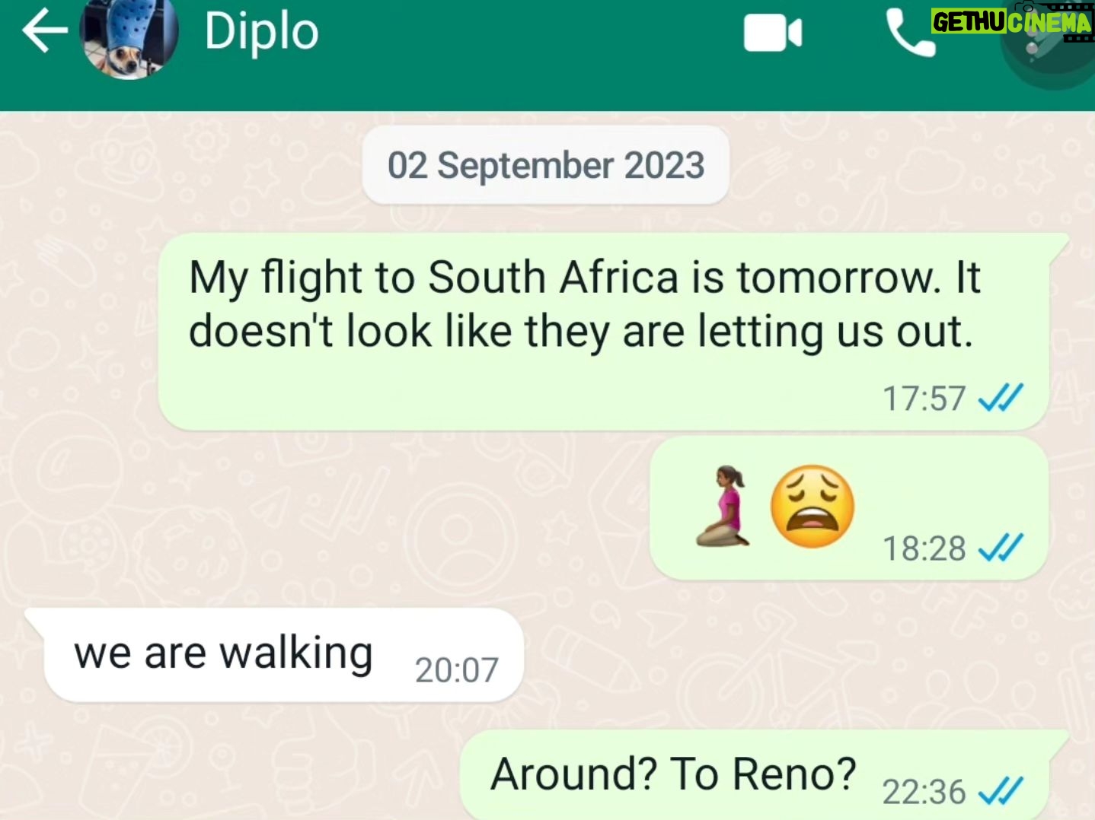Start a video call with Diplo
1095x820 pixels.
coord(772,34)
